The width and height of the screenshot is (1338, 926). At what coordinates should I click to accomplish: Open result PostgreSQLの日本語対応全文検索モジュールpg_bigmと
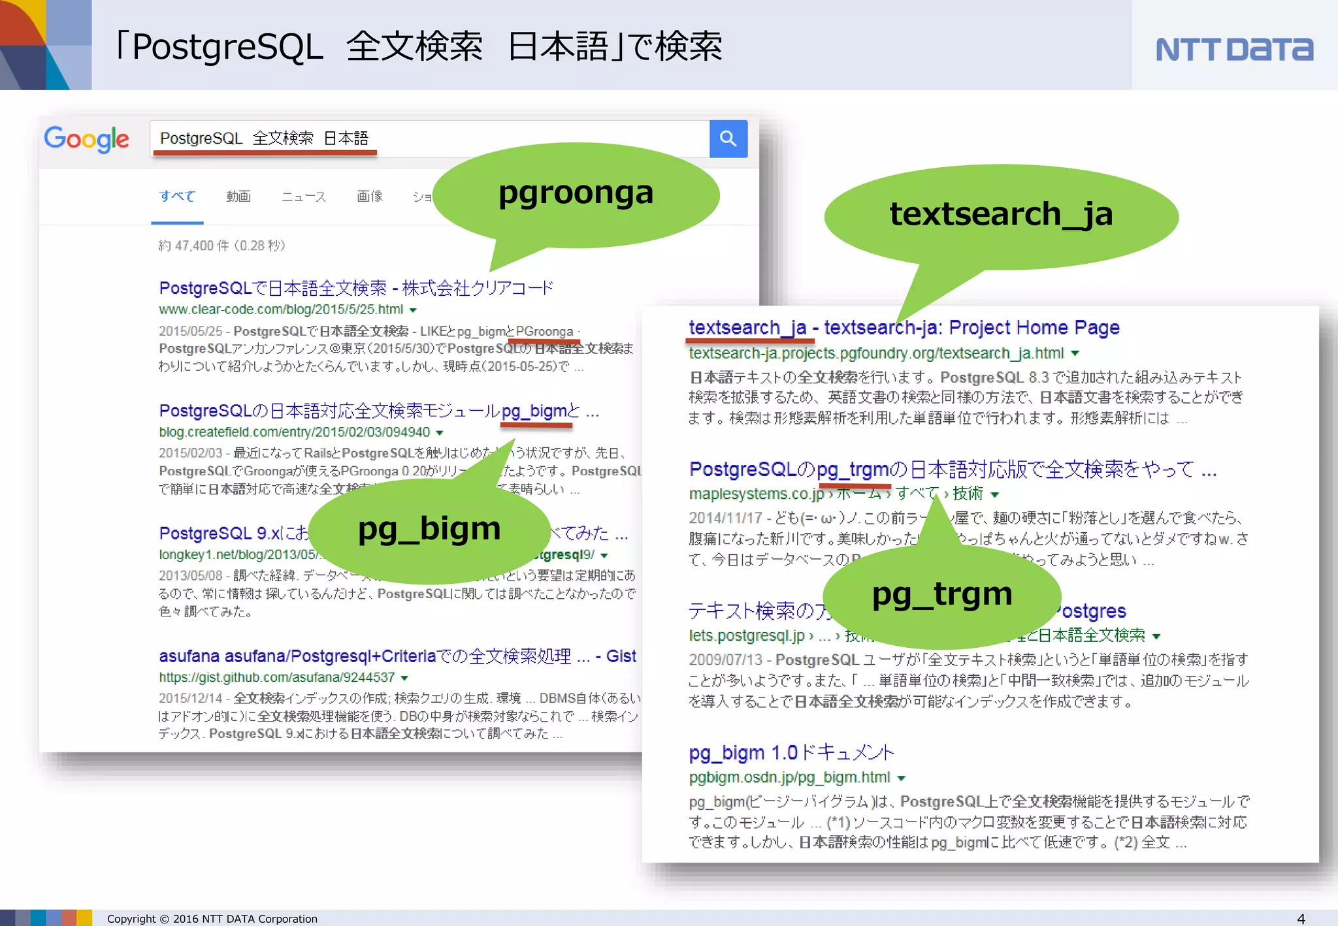379,411
